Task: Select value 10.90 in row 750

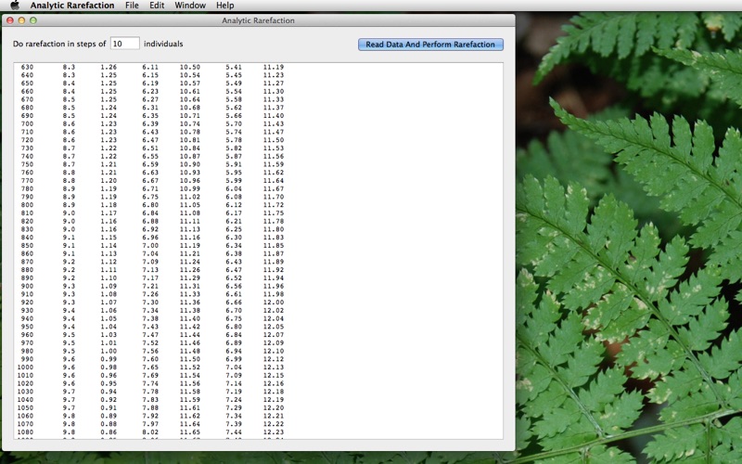Action: point(190,164)
